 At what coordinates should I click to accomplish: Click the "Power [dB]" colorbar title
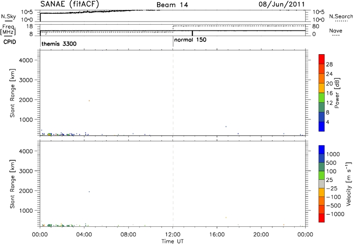tap(337, 93)
